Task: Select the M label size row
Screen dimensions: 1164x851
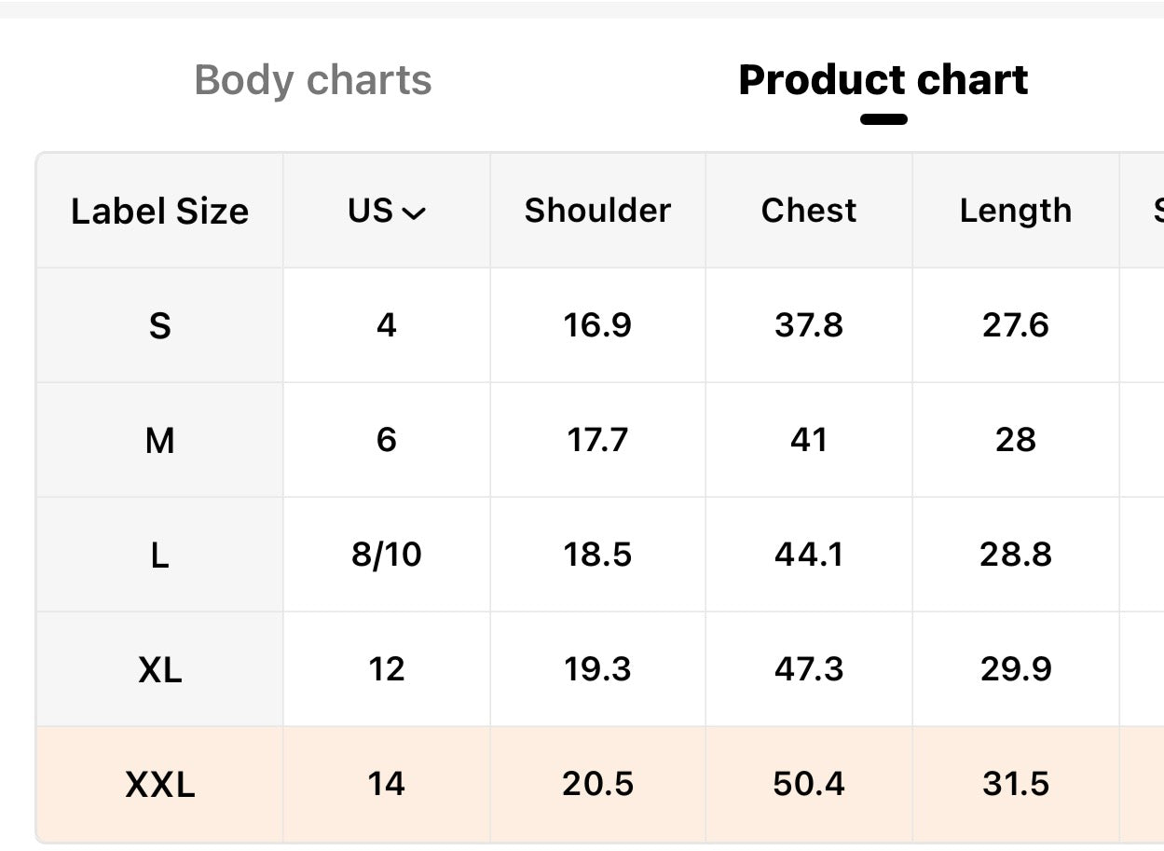Action: pos(600,440)
